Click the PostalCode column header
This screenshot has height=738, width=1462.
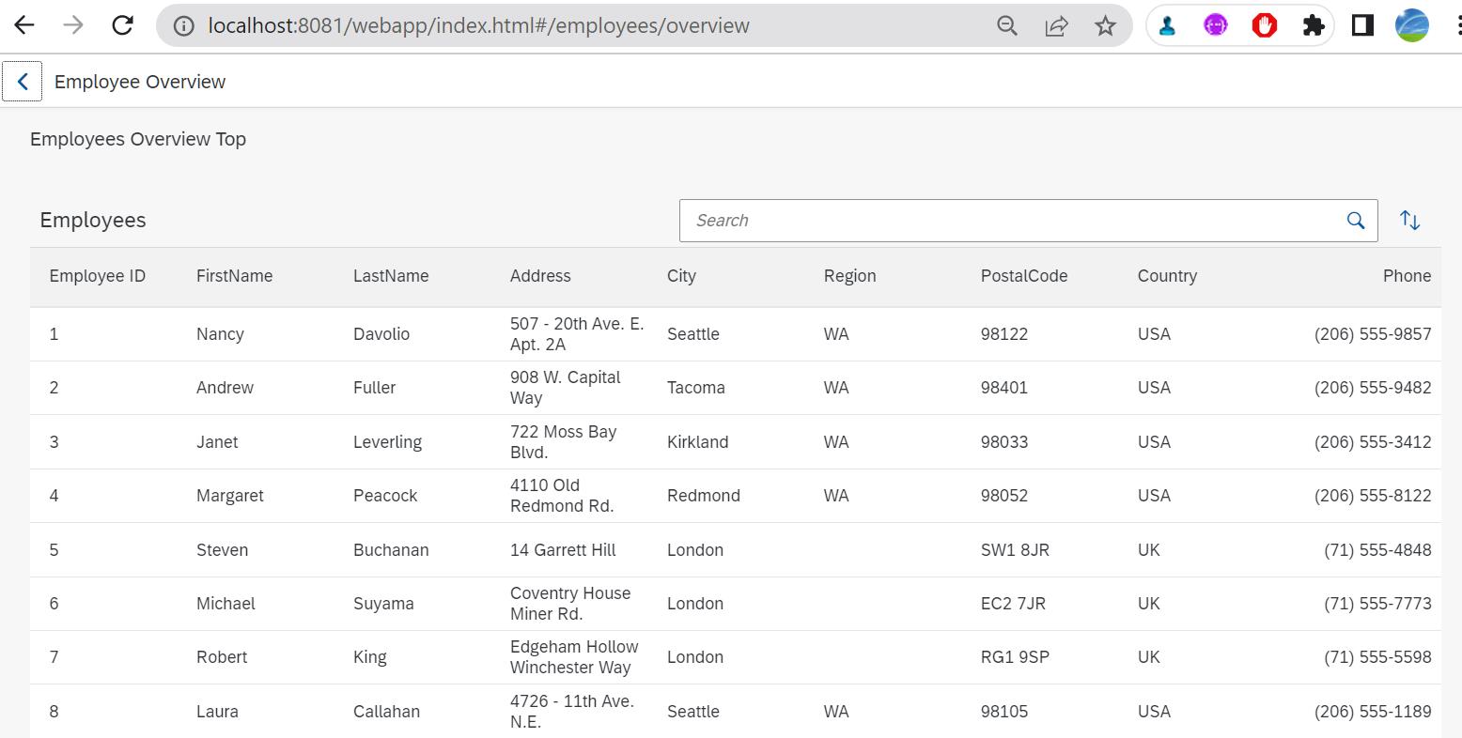(1024, 276)
